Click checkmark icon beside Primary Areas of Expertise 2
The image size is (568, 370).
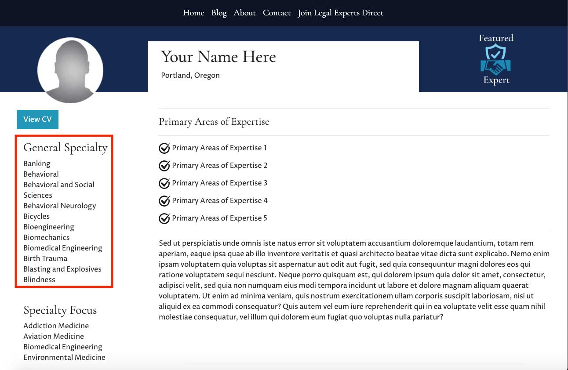(x=164, y=166)
